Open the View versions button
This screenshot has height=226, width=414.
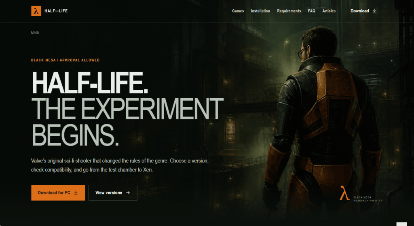(113, 192)
